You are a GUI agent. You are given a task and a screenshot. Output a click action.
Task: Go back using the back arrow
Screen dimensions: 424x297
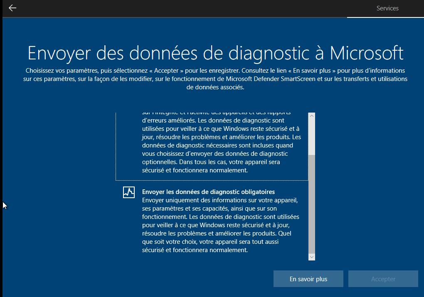[12, 8]
